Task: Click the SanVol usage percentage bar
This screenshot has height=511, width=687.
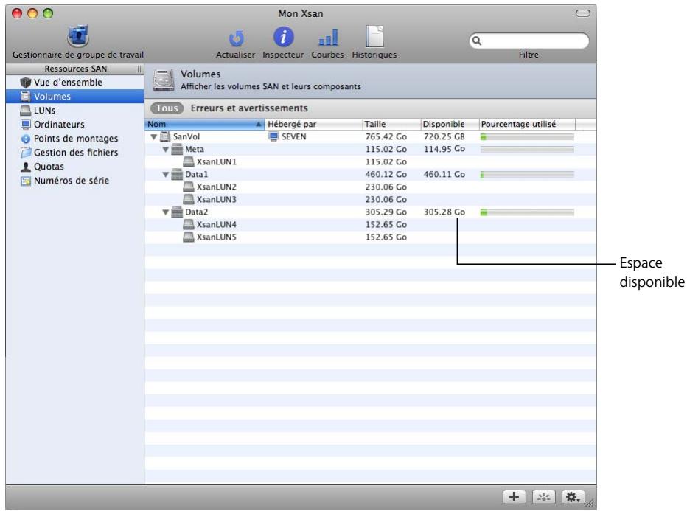Action: pos(527,137)
